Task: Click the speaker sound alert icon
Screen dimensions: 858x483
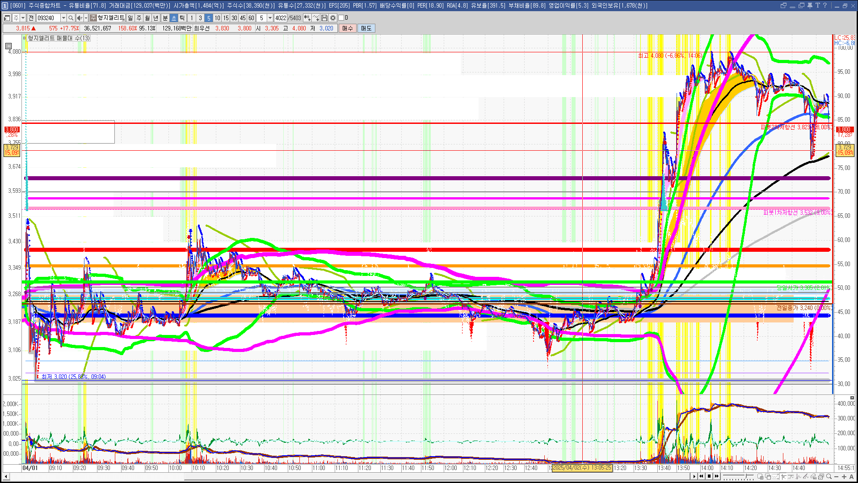Action: (79, 18)
